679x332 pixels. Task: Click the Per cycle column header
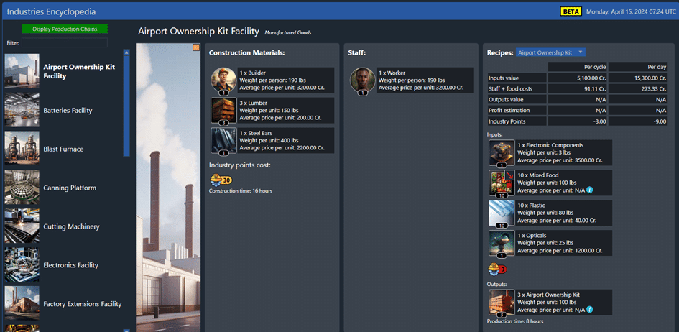point(578,67)
